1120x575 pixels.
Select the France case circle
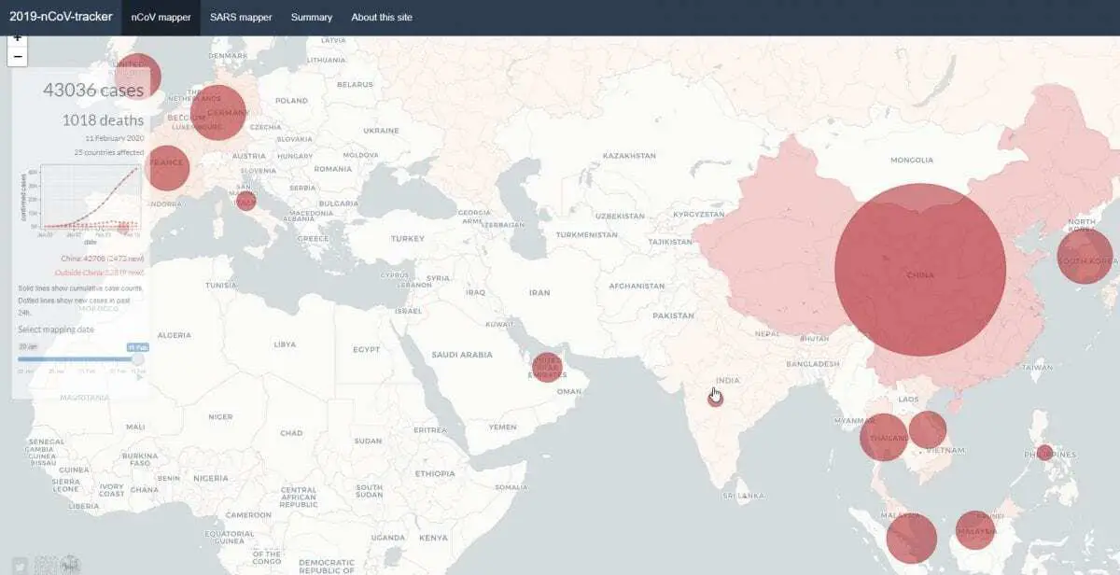(x=167, y=167)
